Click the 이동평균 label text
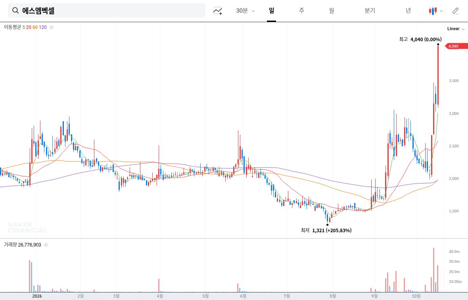The height and width of the screenshot is (300, 468). click(13, 27)
